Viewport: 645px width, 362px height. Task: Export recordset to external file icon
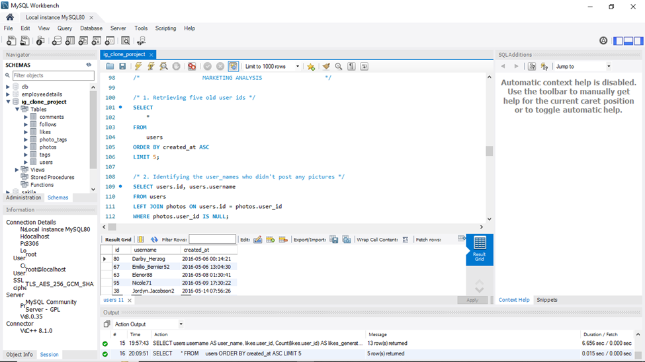coord(334,240)
